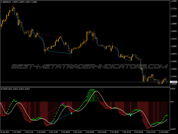The image size is (178, 134).
Task: Click the 8 Oct 09:00 time label
Action: click(139, 132)
